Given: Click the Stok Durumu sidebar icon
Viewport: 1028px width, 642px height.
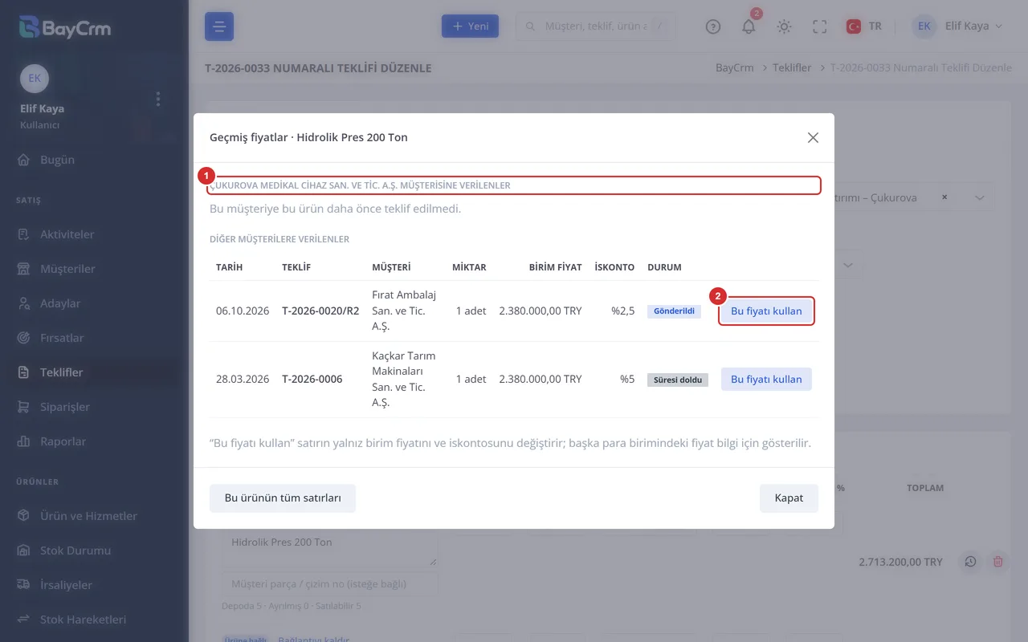Looking at the screenshot, I should pos(24,551).
